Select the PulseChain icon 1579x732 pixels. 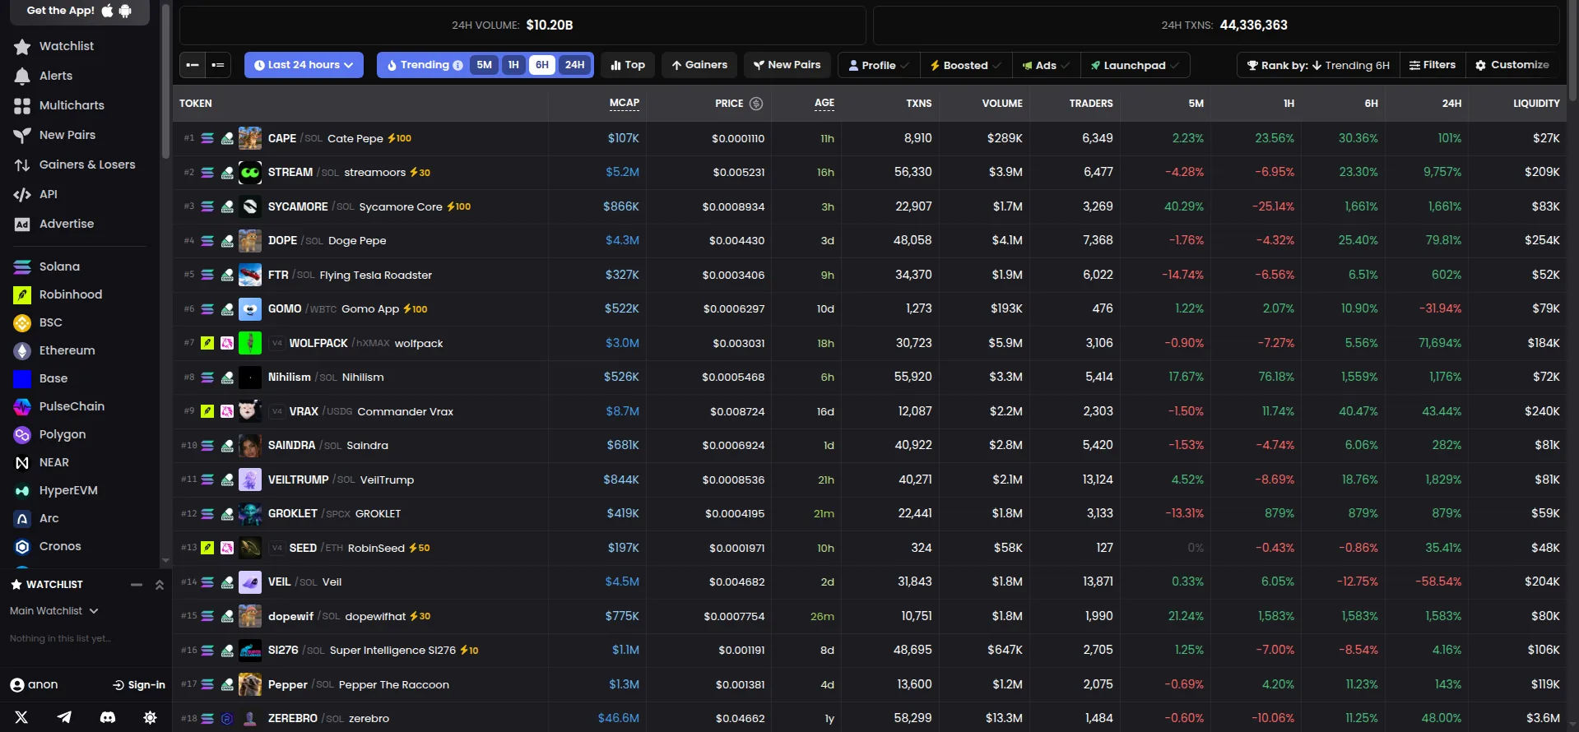[22, 407]
